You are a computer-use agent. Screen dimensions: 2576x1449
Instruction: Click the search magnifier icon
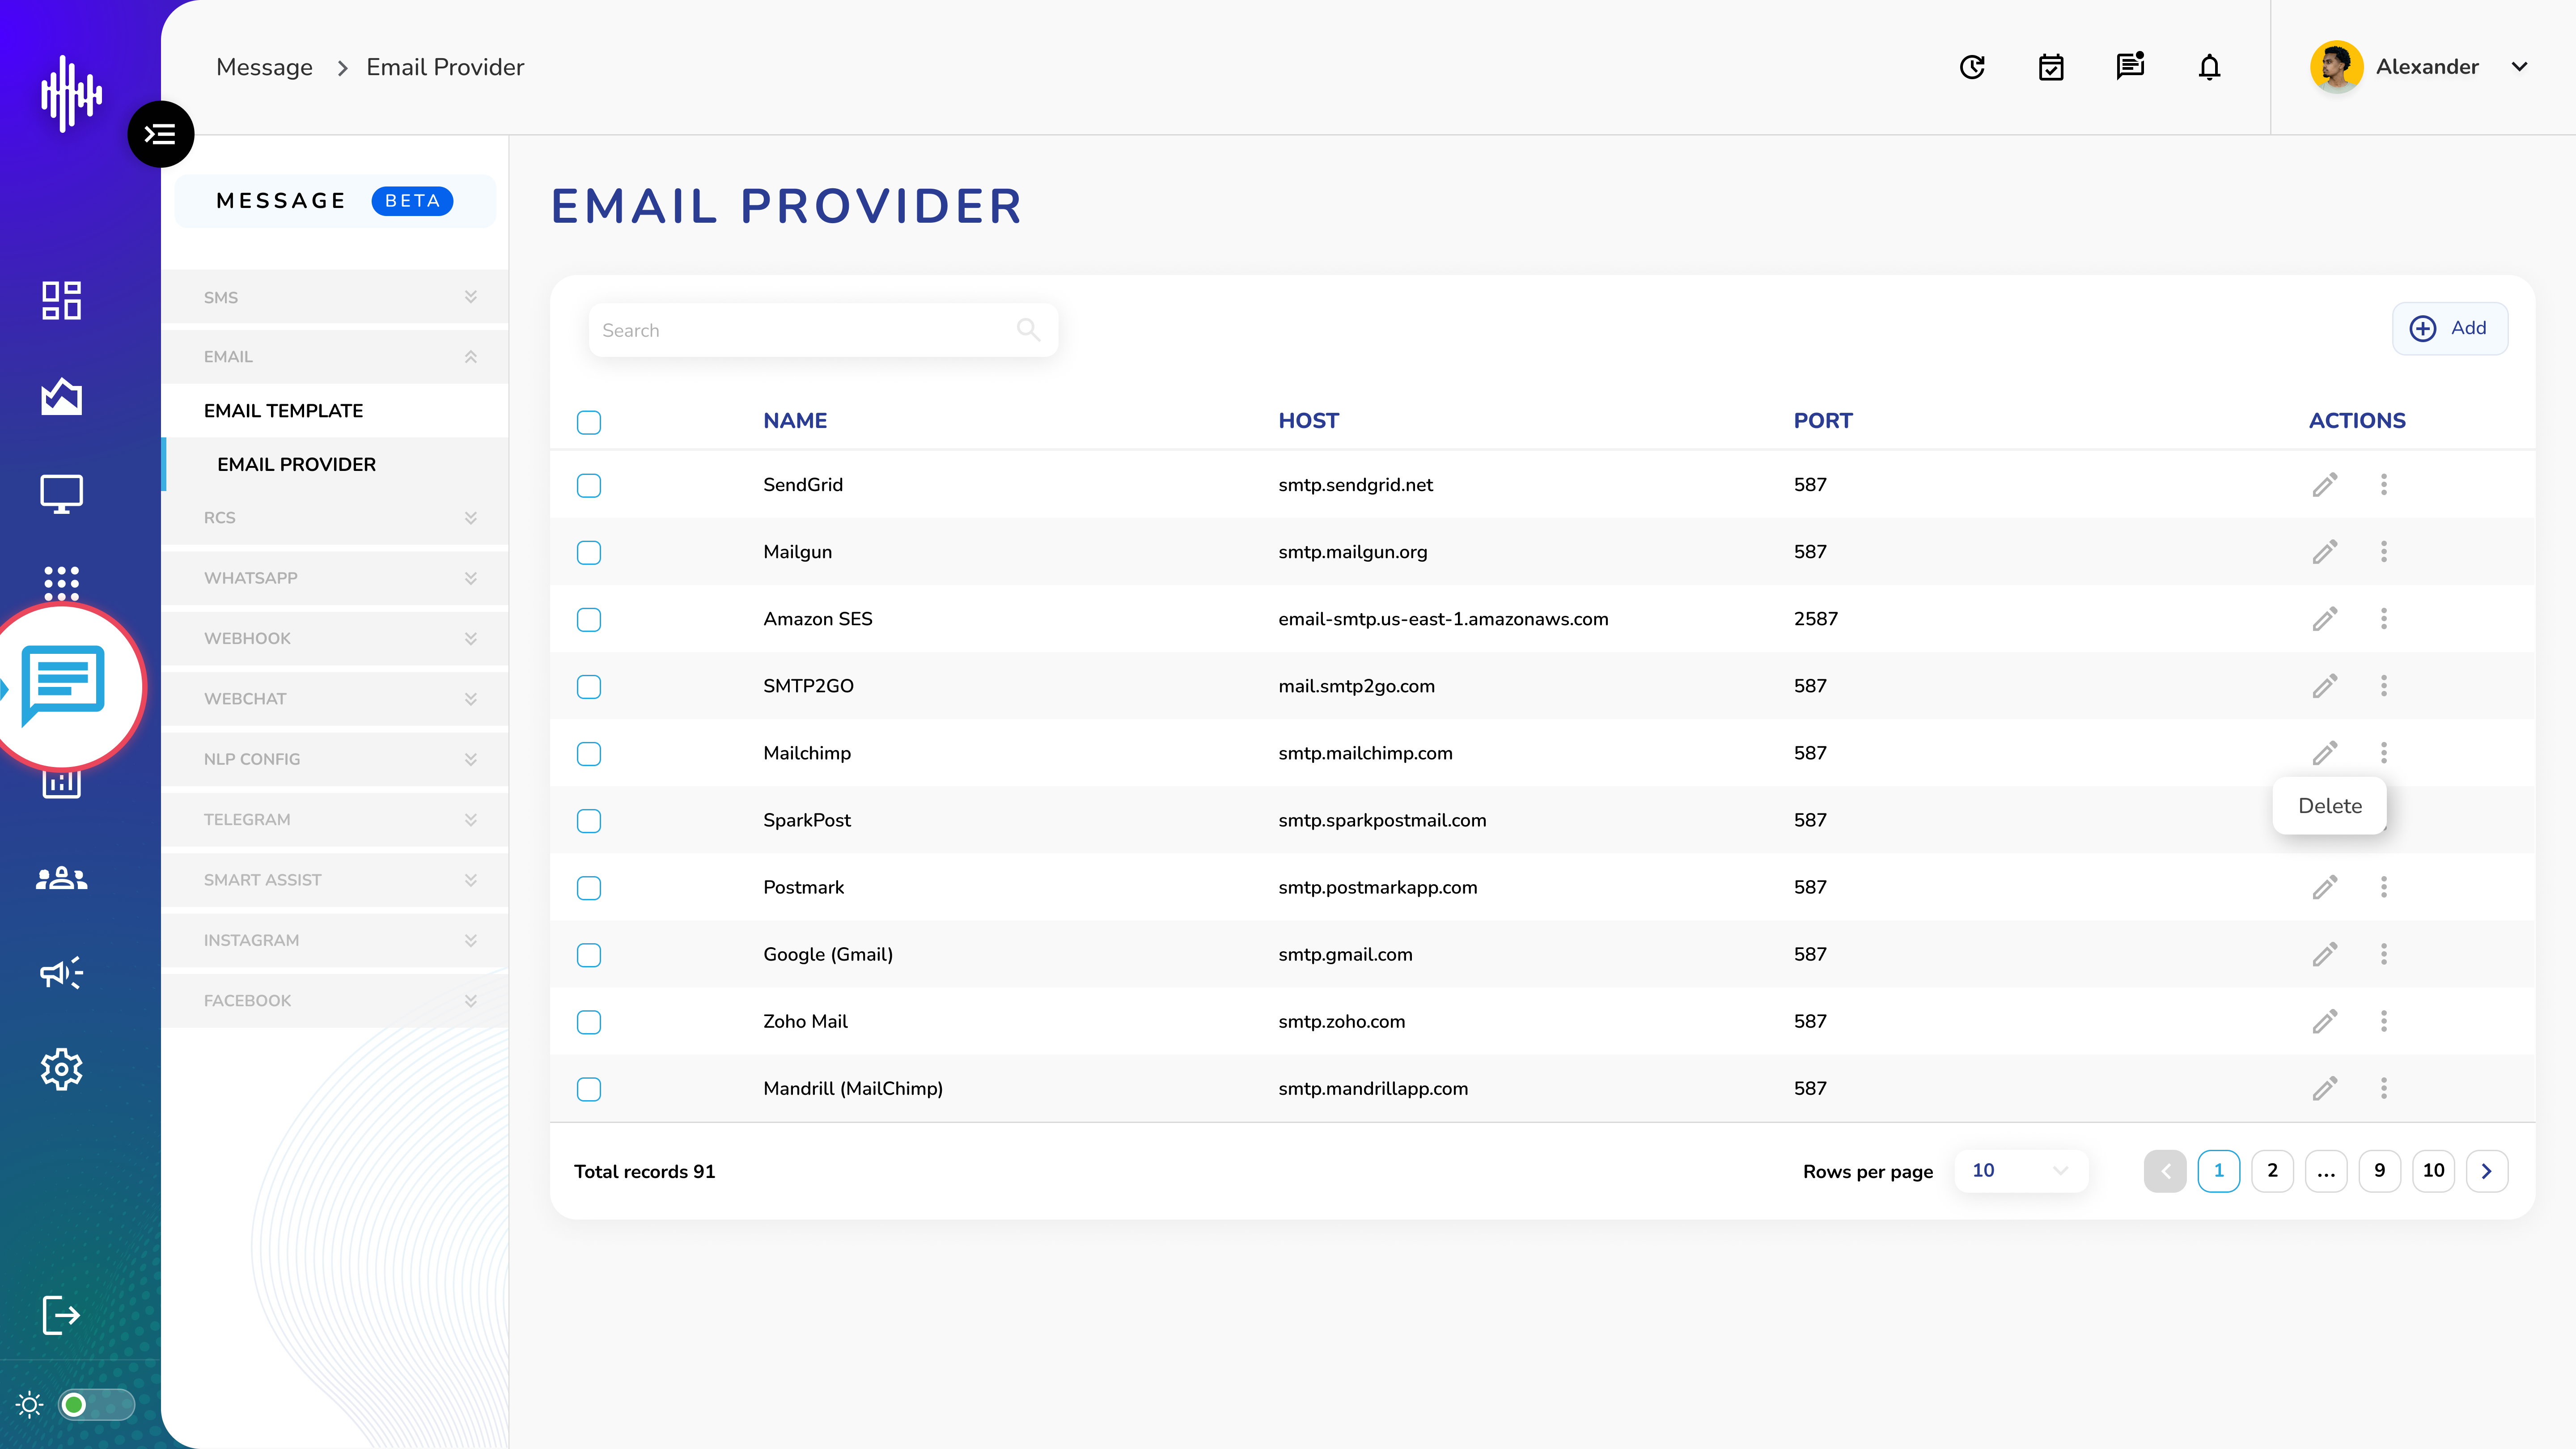[x=1028, y=329]
